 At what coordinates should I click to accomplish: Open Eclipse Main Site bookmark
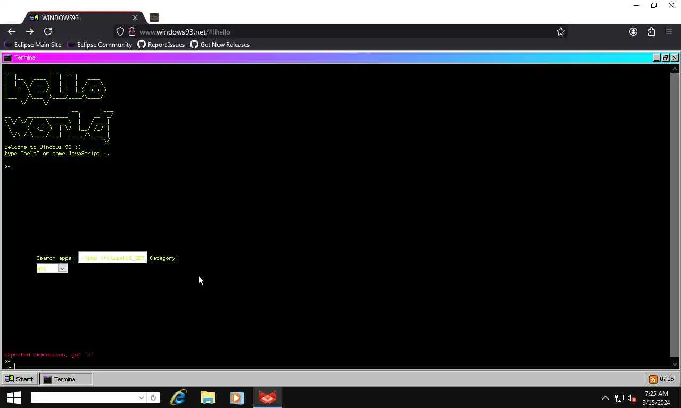pos(32,45)
